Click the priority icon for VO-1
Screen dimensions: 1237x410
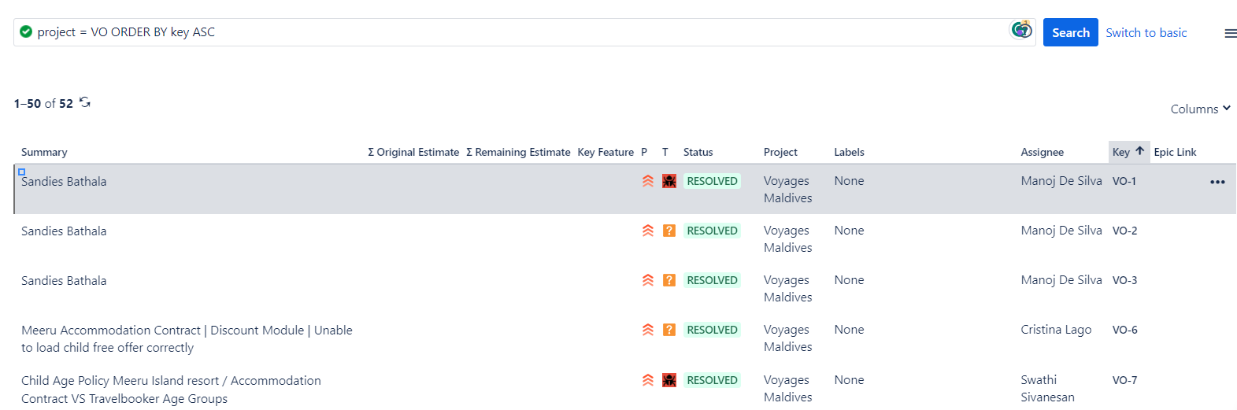648,181
